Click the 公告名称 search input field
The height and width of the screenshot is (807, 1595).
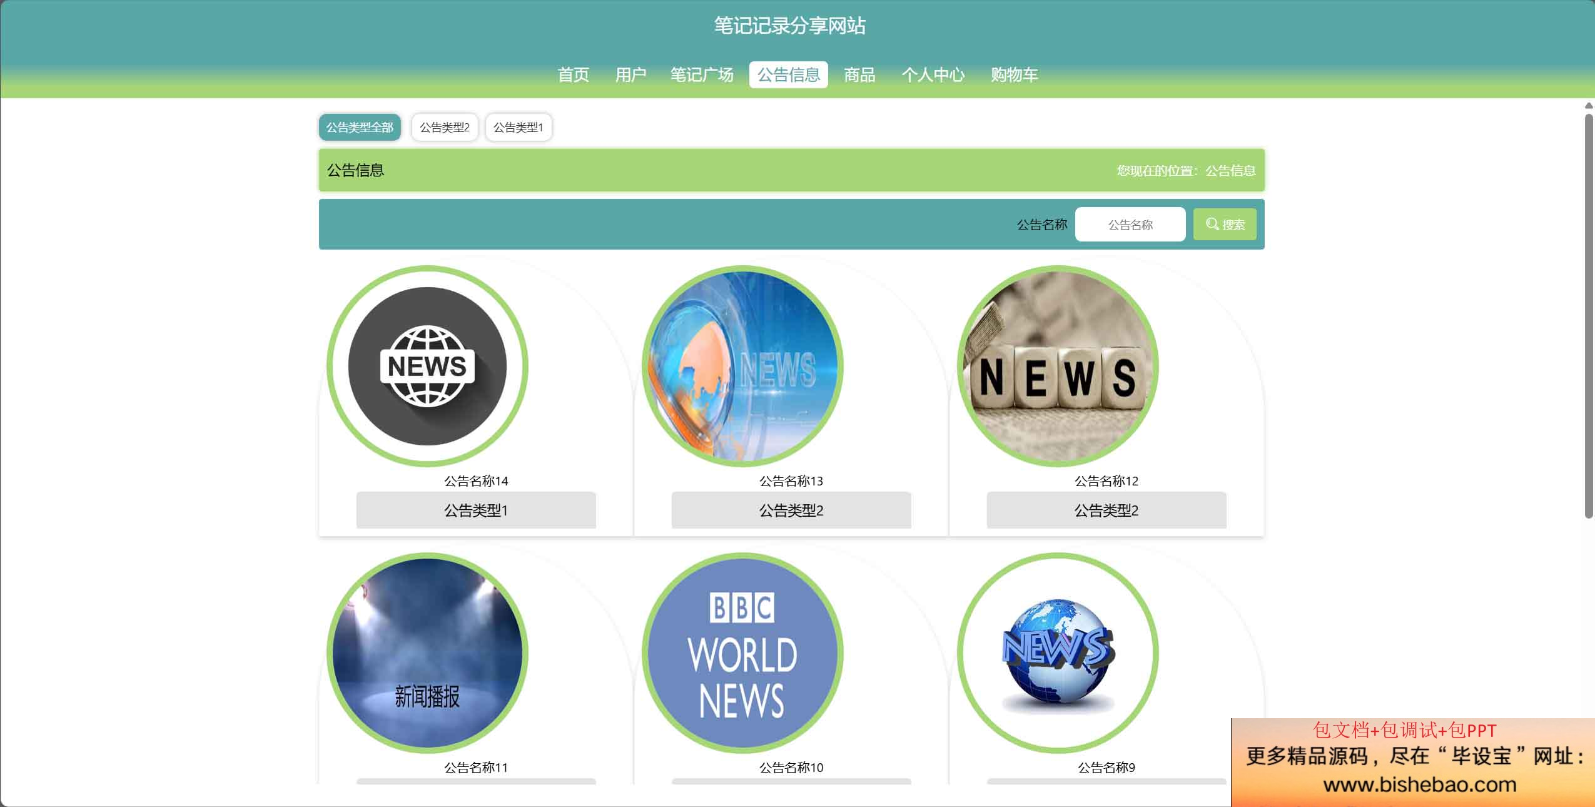coord(1130,225)
